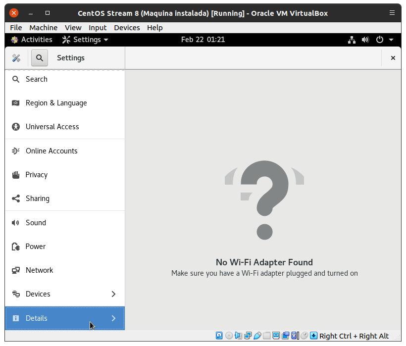
Task: Click the Online Accounts icon
Action: point(16,151)
